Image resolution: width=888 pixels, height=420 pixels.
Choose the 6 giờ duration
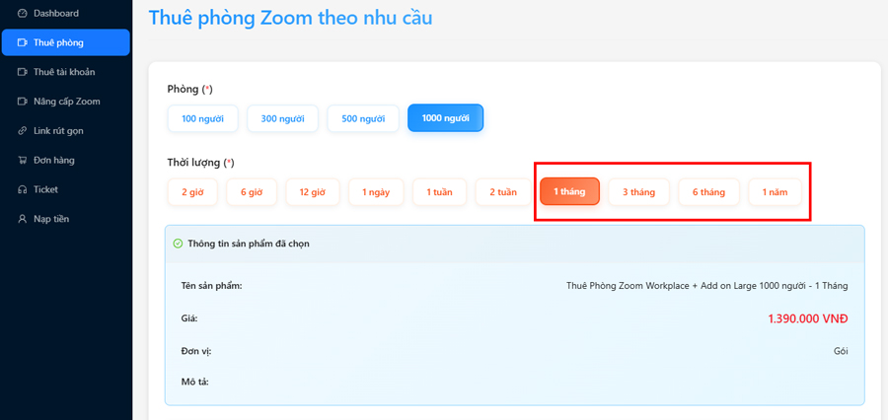(252, 192)
